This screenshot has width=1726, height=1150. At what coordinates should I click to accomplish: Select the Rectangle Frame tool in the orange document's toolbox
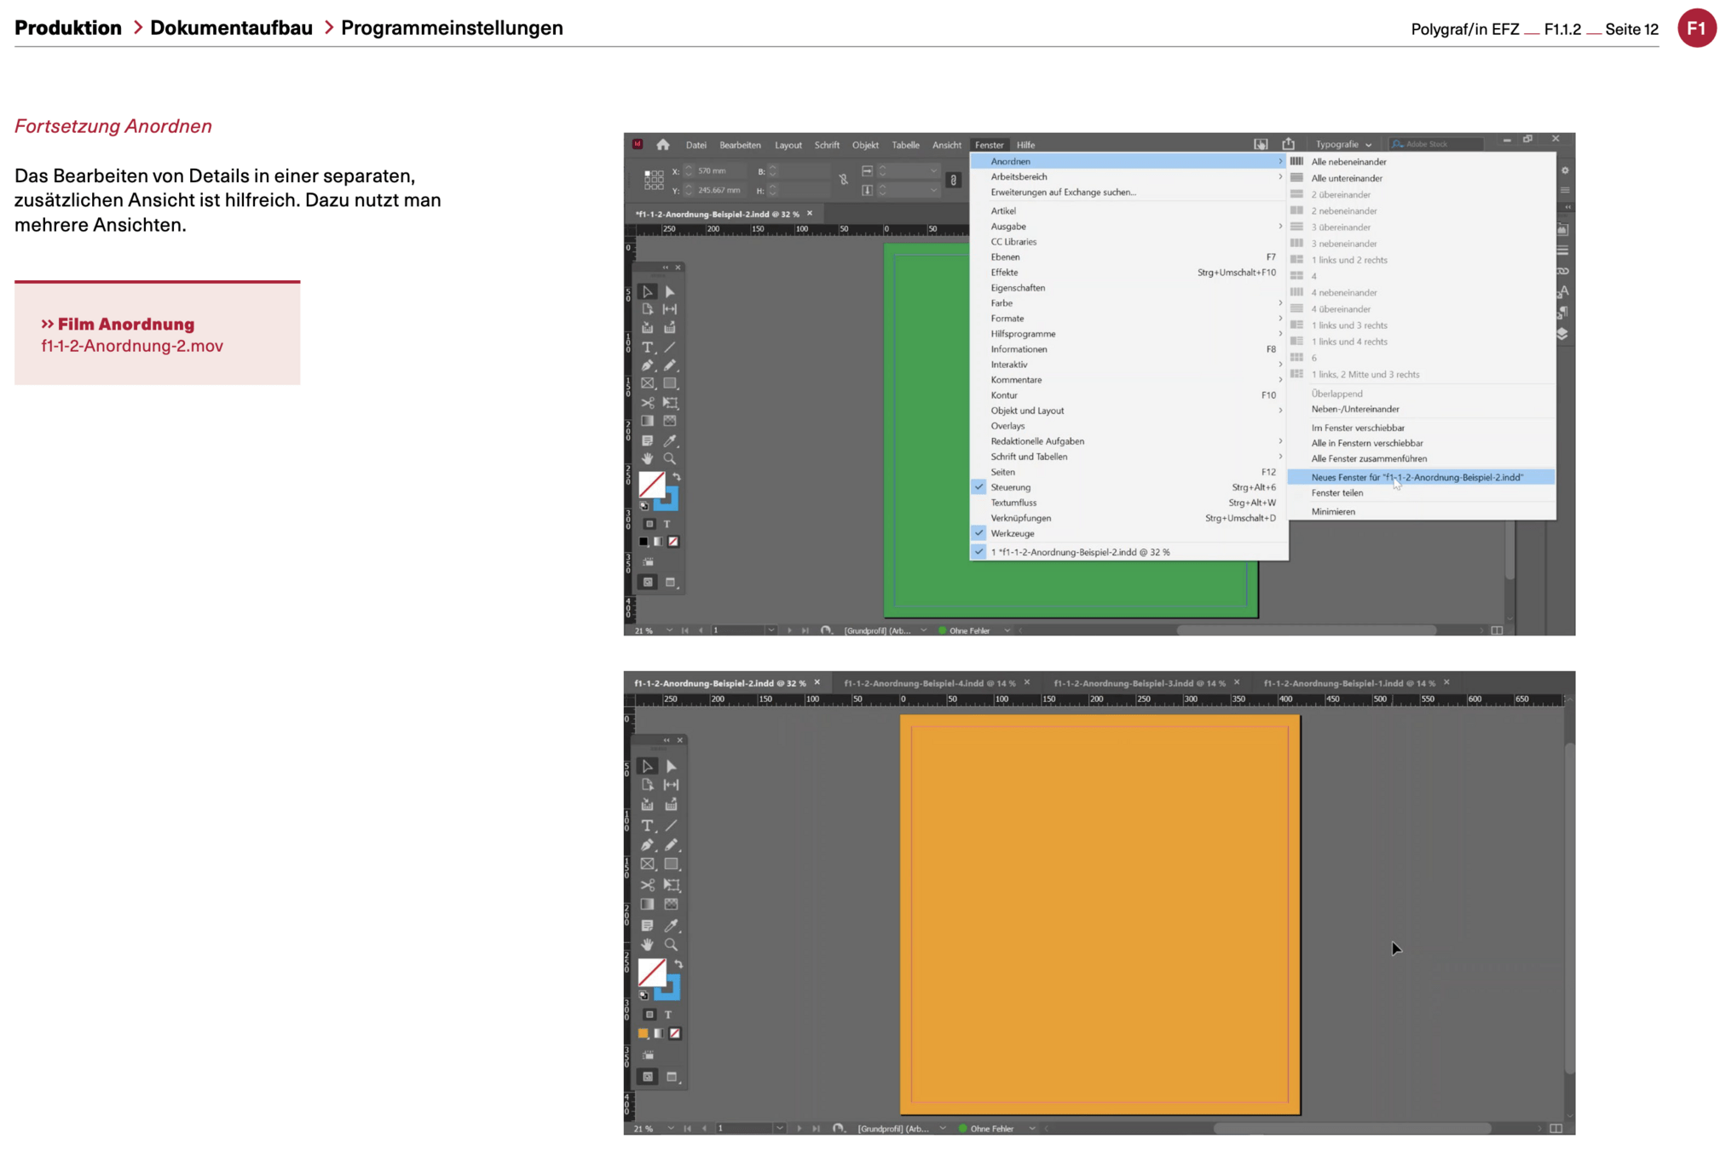pyautogui.click(x=647, y=865)
